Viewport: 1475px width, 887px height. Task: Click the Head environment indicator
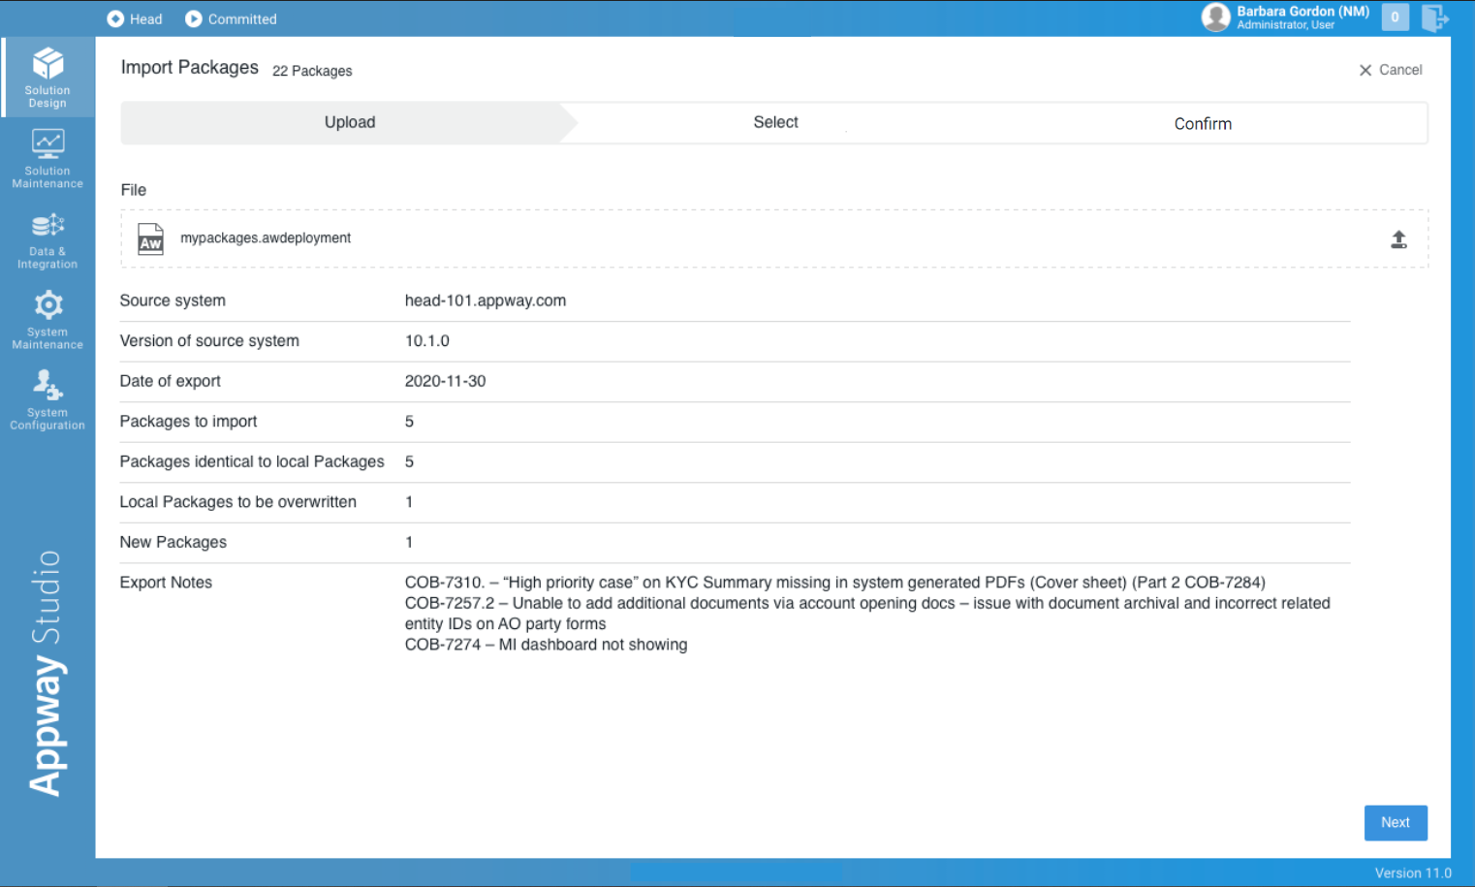coord(134,17)
